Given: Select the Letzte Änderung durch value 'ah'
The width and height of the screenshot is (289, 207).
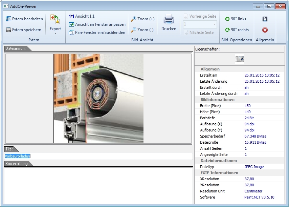Looking at the screenshot, I should coord(246,94).
